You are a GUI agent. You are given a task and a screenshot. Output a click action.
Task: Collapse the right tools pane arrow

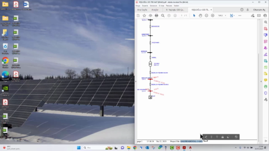coord(261,81)
